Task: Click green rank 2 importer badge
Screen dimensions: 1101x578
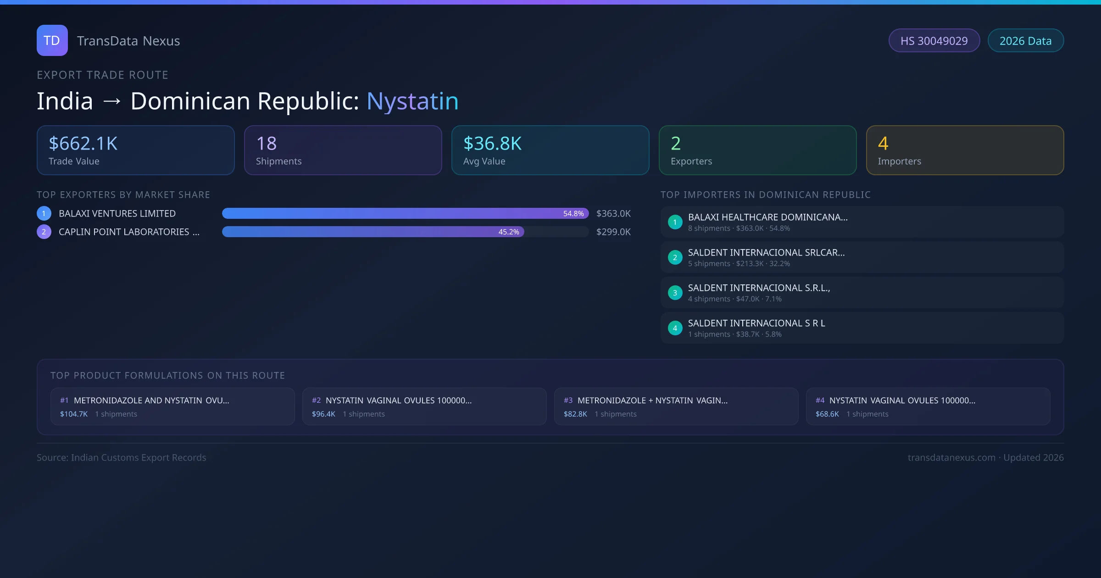Action: [675, 257]
